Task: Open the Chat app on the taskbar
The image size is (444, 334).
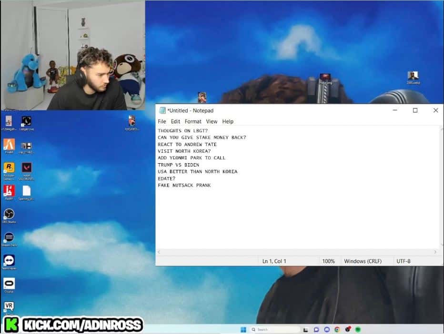Action: tap(316, 329)
